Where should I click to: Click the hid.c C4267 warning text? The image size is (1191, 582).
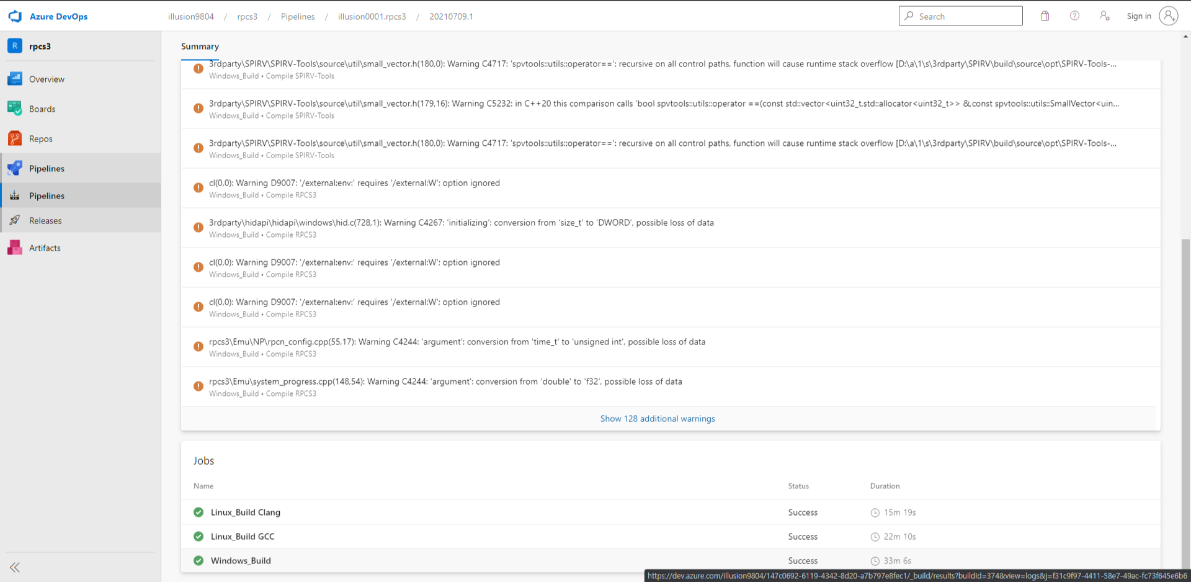461,223
